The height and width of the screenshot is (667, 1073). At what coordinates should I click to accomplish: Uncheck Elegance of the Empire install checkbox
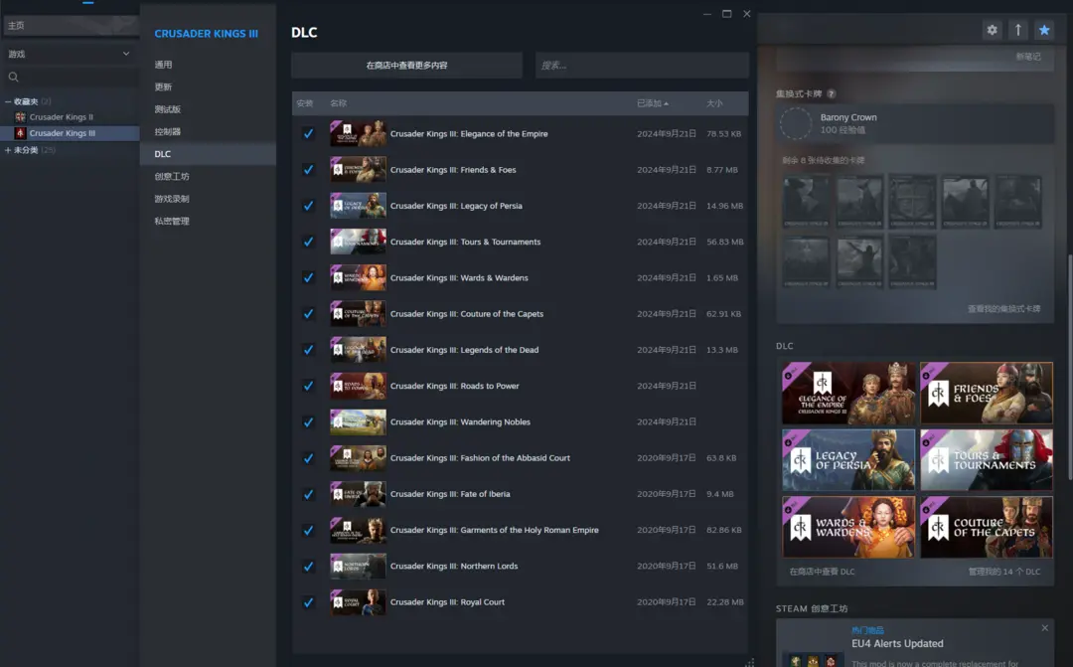pyautogui.click(x=309, y=133)
